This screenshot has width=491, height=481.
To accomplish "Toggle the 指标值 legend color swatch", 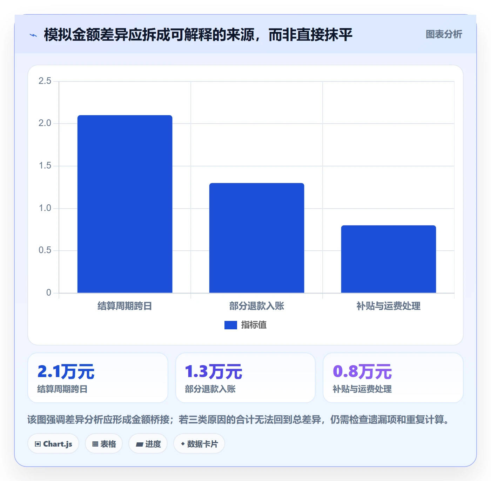I will [230, 325].
